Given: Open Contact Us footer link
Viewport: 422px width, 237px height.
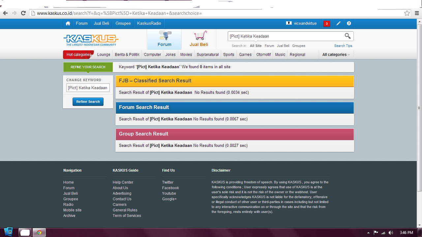Looking at the screenshot, I should tap(122, 199).
